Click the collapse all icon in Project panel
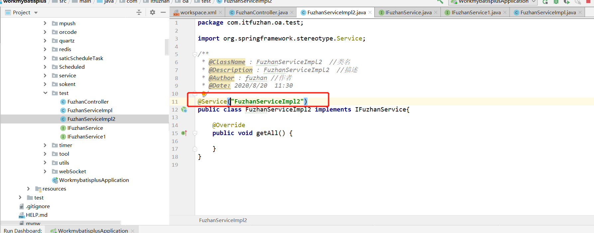Viewport: 594px width, 233px height. click(x=139, y=12)
